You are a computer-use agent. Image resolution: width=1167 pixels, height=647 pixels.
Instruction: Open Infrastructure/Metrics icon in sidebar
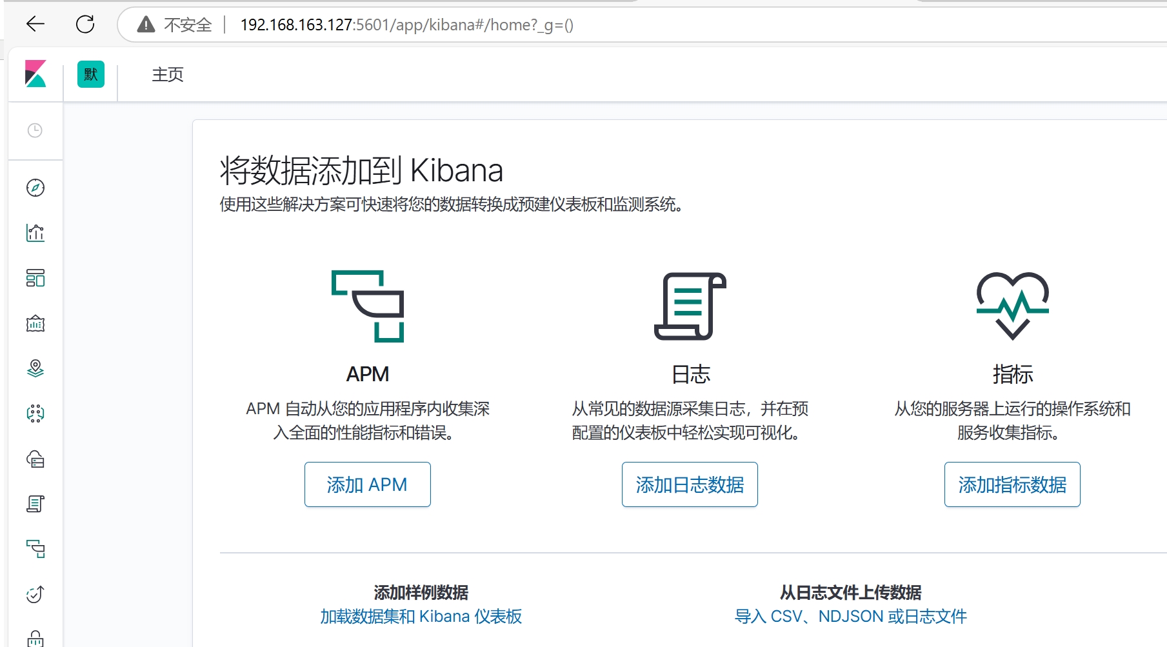(35, 459)
